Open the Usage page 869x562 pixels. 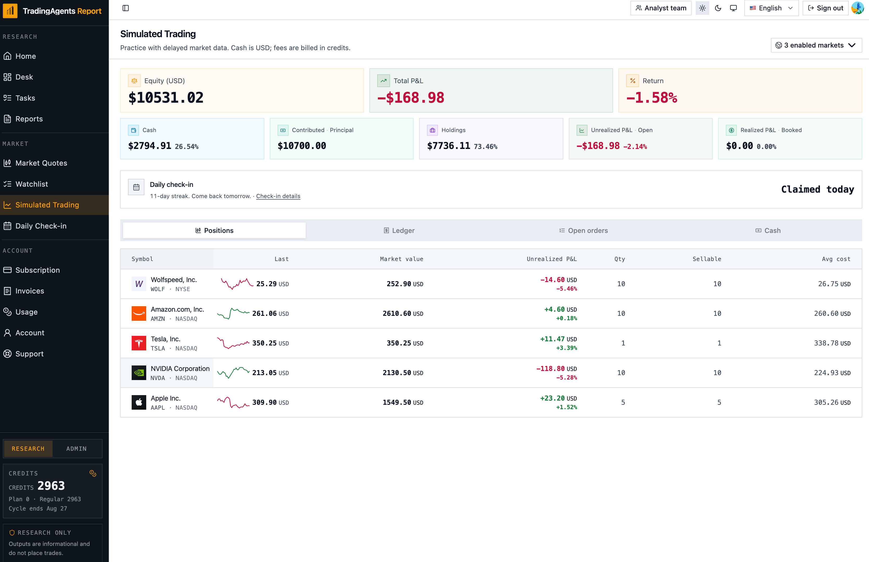54,312
